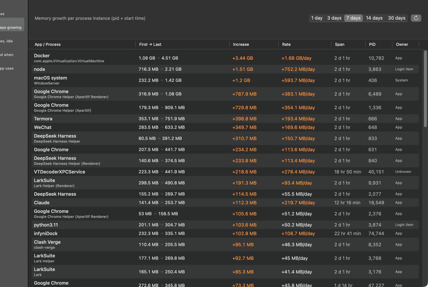The image size is (428, 287).
Task: Sort by App / Process column header
Action: tap(48, 44)
